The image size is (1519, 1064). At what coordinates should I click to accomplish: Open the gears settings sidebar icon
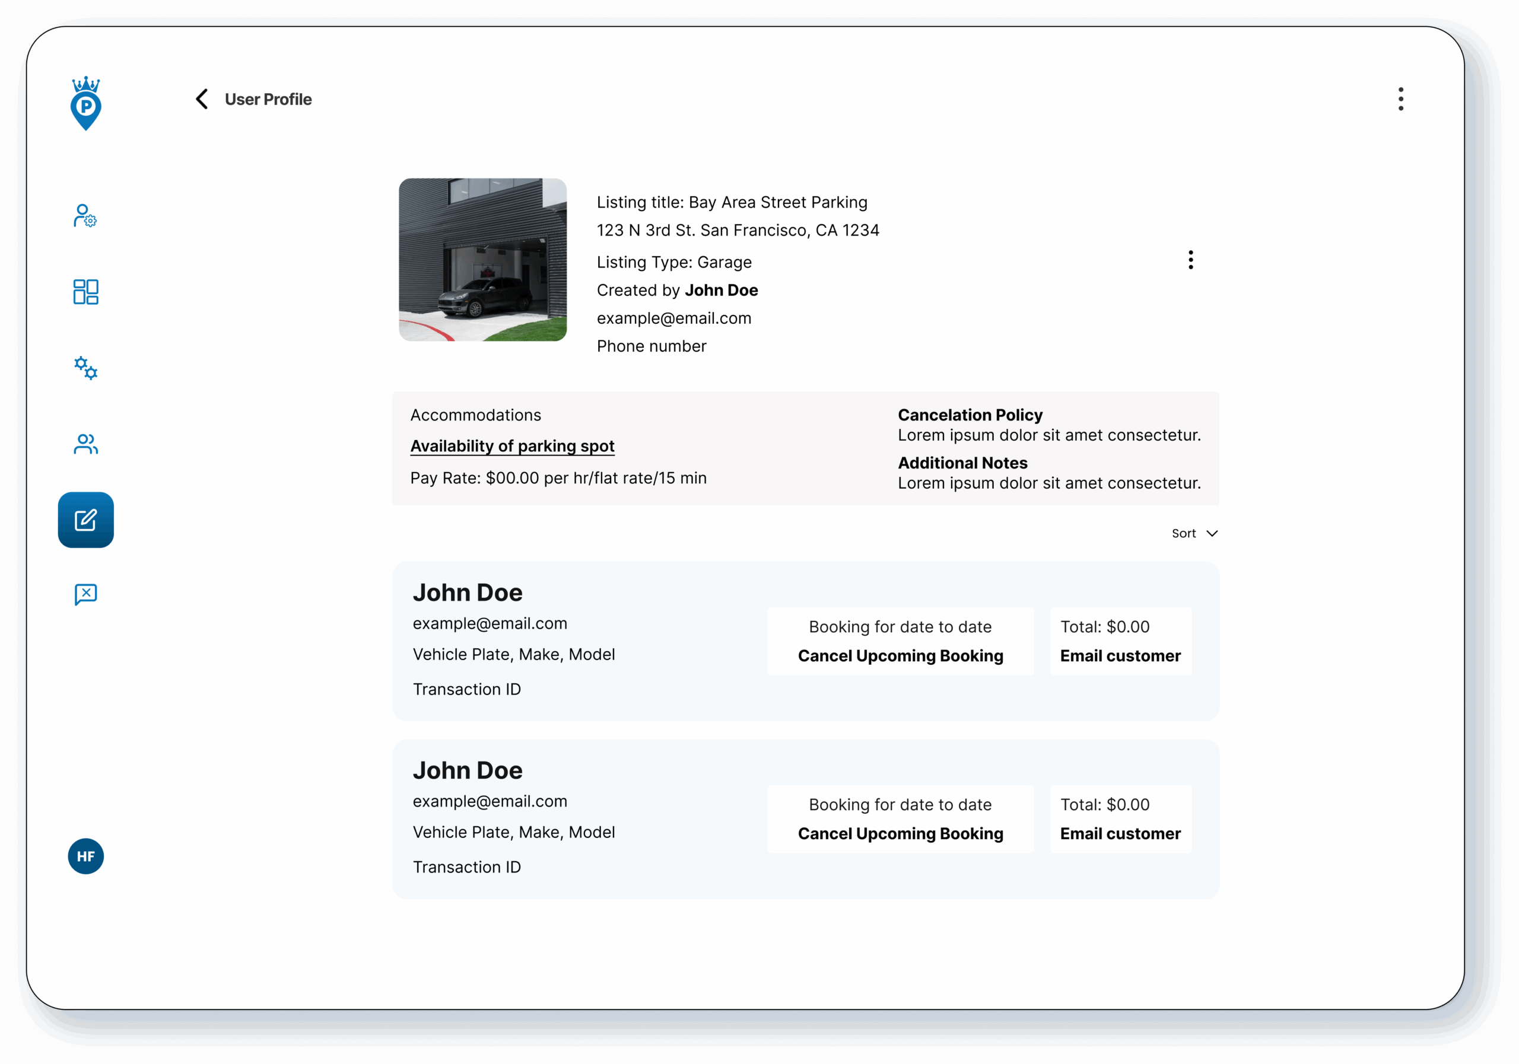coord(85,368)
